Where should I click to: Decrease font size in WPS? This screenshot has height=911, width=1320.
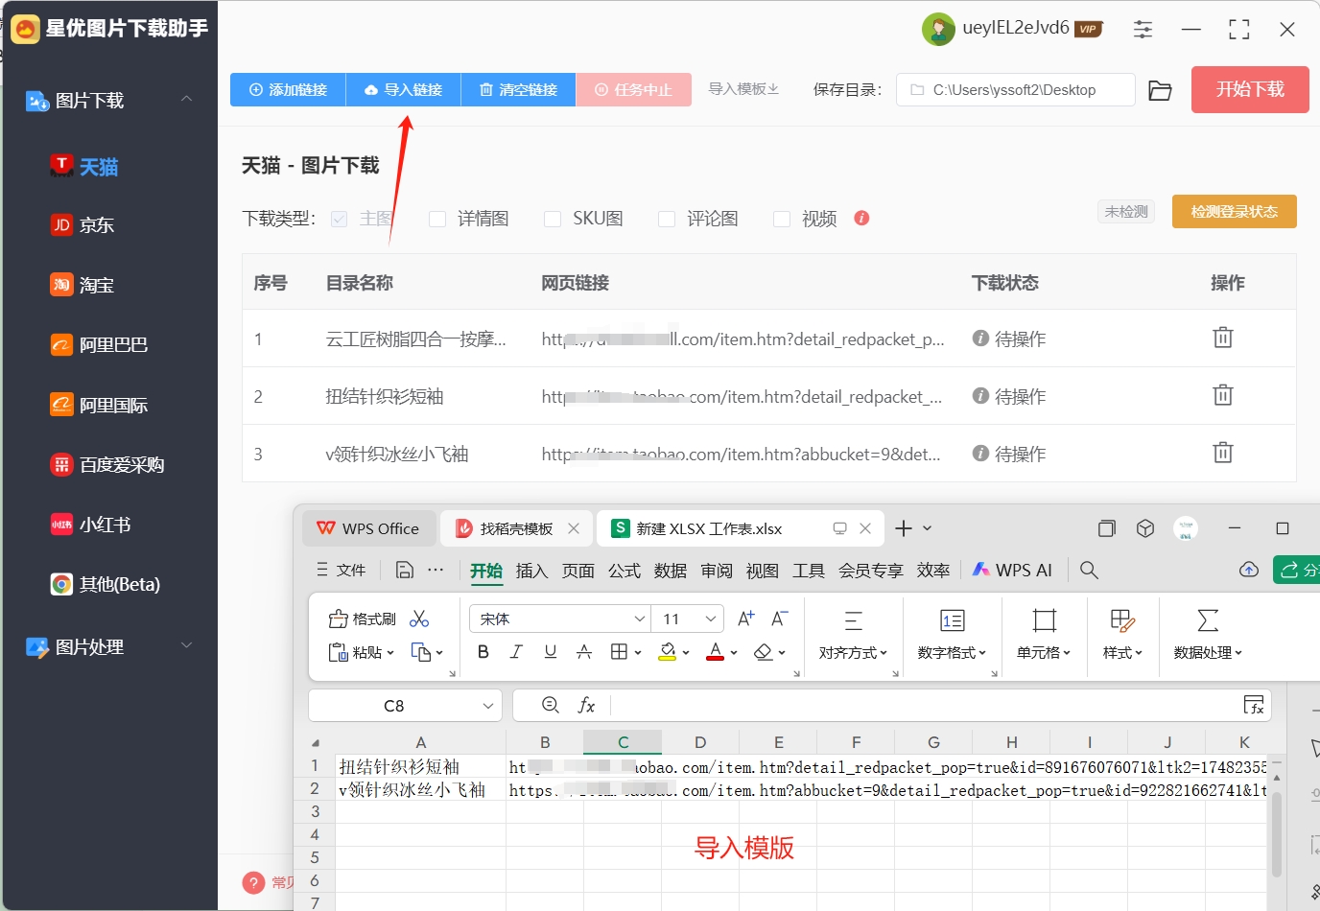point(780,619)
